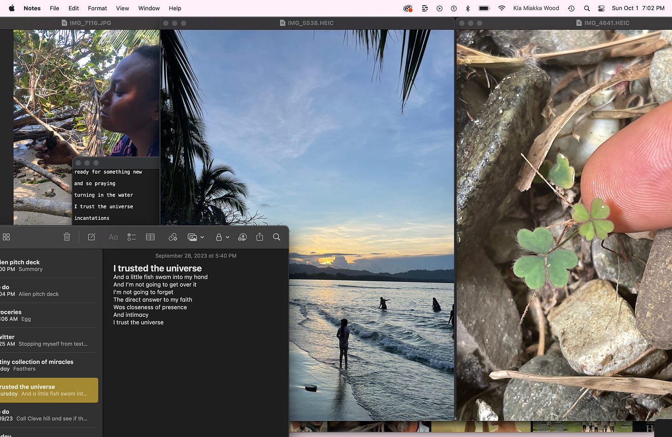Screen dimensions: 672x437
Task: Select the highlighted 'trusted the universe' note
Action: click(x=48, y=390)
